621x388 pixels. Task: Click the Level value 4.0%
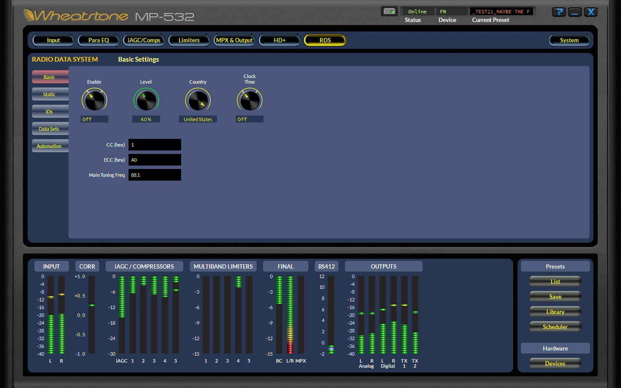(146, 119)
